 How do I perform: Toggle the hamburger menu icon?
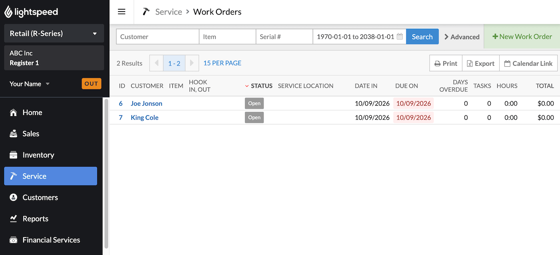122,12
